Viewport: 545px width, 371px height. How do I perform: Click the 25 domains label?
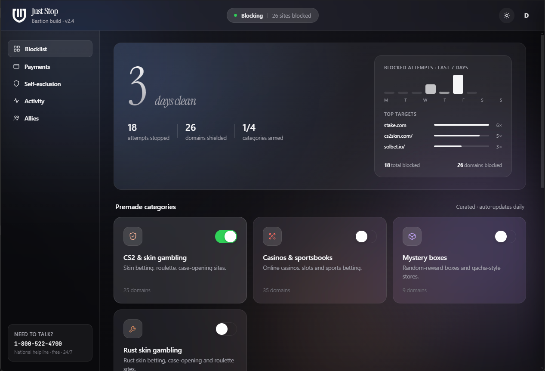(137, 290)
